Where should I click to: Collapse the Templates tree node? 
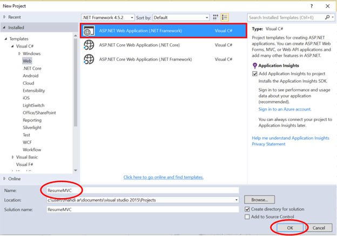click(x=6, y=39)
